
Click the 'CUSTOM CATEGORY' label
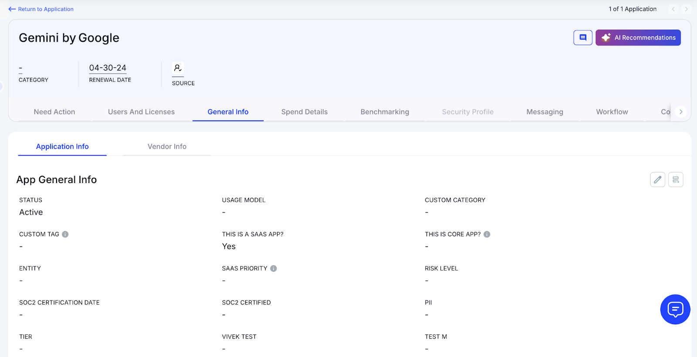(455, 200)
